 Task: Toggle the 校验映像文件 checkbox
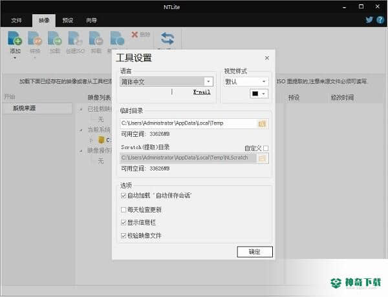click(x=124, y=236)
